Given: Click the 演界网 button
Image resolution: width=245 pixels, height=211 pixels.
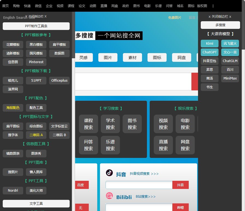Looking at the screenshot, I should click(x=13, y=89).
